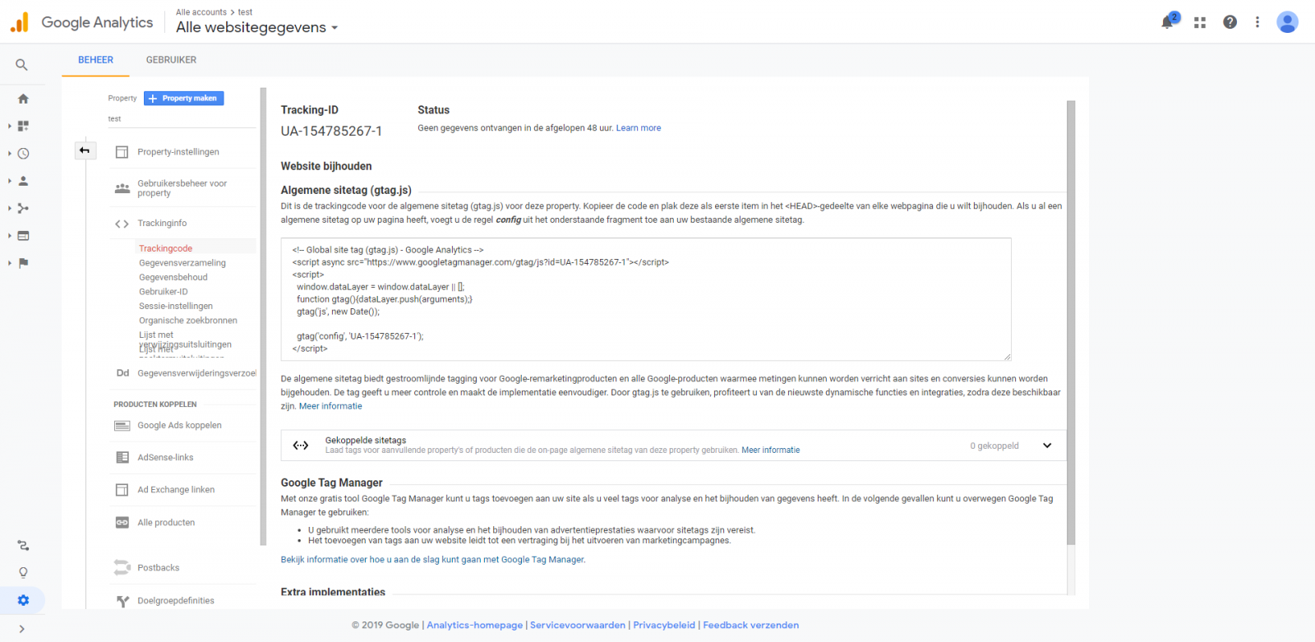1315x642 pixels.
Task: Open the Servicevoorwaarden footer link
Action: pyautogui.click(x=578, y=626)
